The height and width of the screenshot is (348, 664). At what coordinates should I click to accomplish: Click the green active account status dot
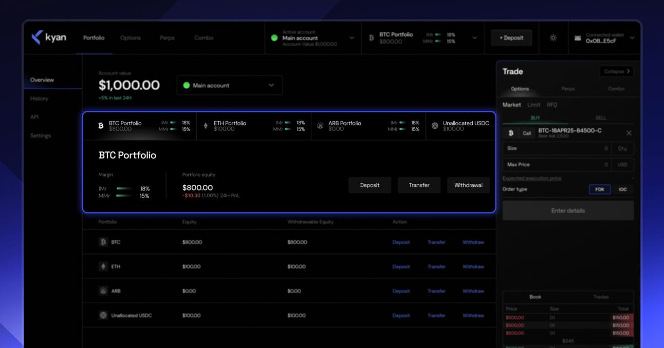(274, 38)
